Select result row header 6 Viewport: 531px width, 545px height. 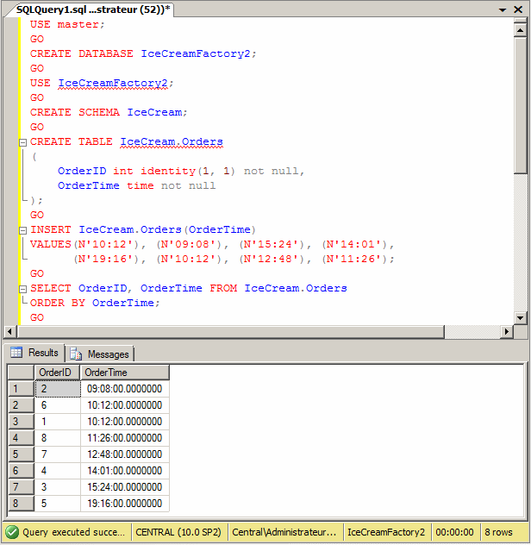(x=21, y=470)
